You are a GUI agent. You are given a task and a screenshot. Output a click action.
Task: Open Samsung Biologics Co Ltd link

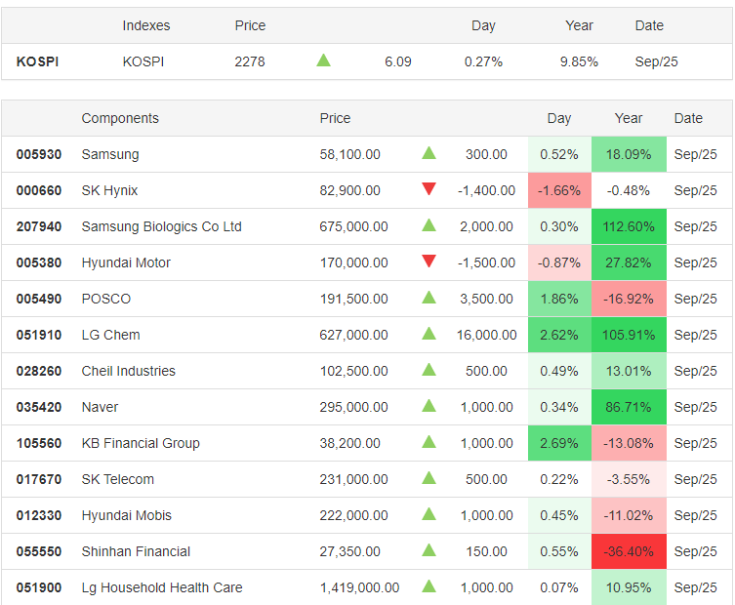(162, 226)
